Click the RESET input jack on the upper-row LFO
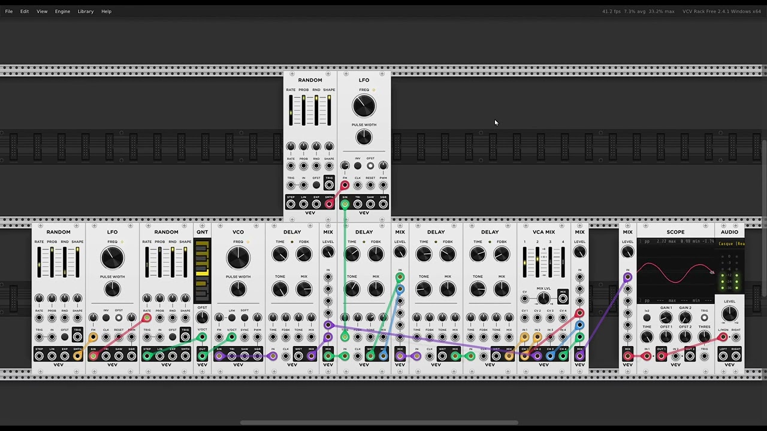This screenshot has width=767, height=431. [x=370, y=185]
